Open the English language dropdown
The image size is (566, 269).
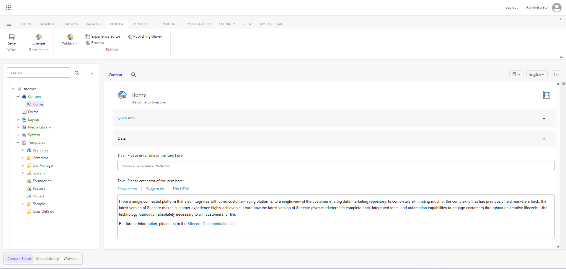(537, 75)
